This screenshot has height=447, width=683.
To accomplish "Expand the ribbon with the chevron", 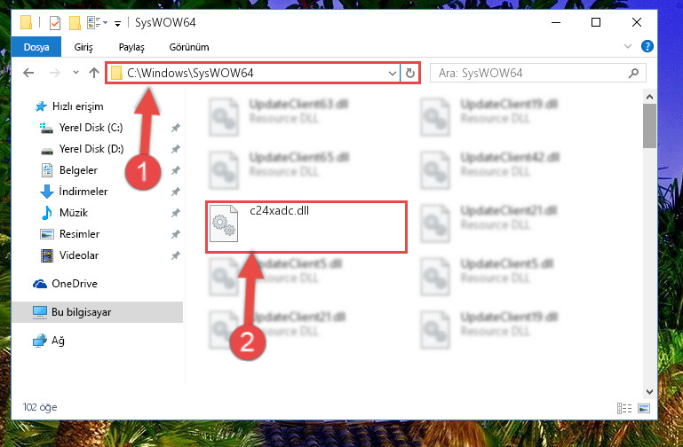I will point(628,46).
